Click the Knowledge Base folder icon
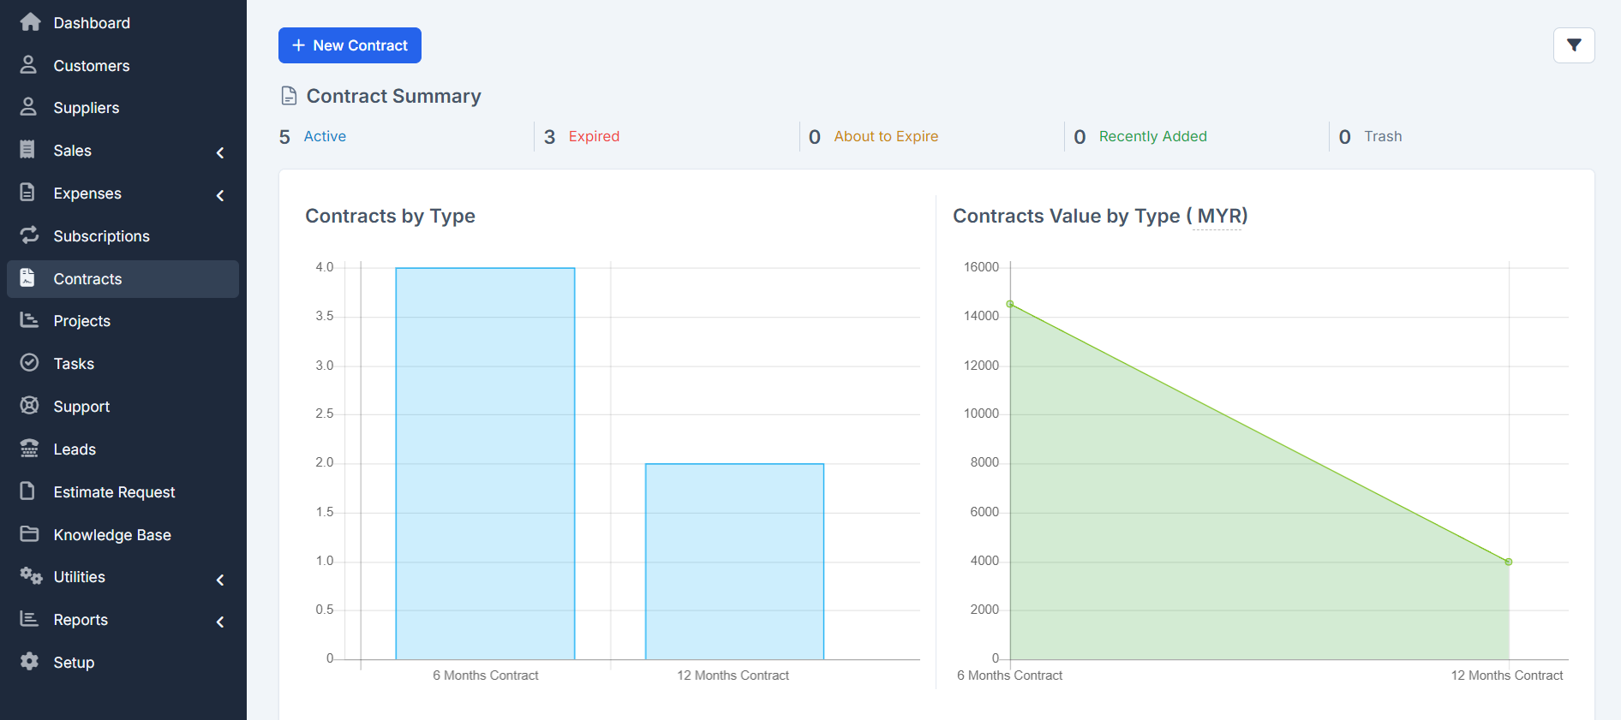The image size is (1621, 720). click(x=30, y=534)
